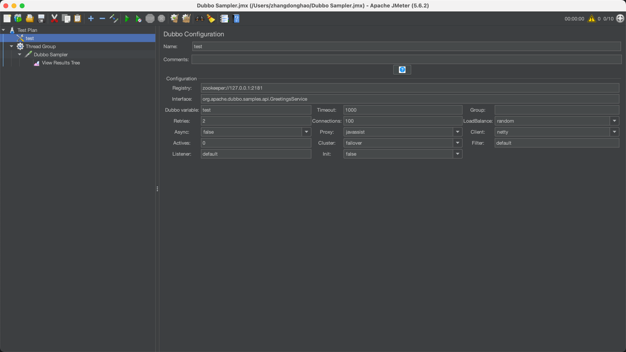Image resolution: width=626 pixels, height=352 pixels.
Task: Open a test plan file
Action: point(29,18)
